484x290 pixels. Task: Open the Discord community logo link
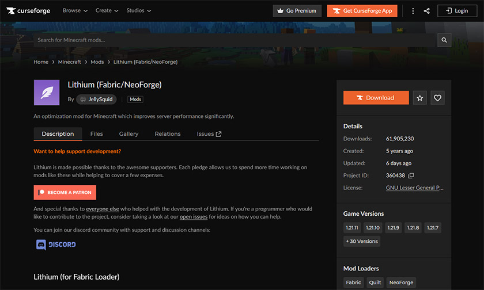56,245
